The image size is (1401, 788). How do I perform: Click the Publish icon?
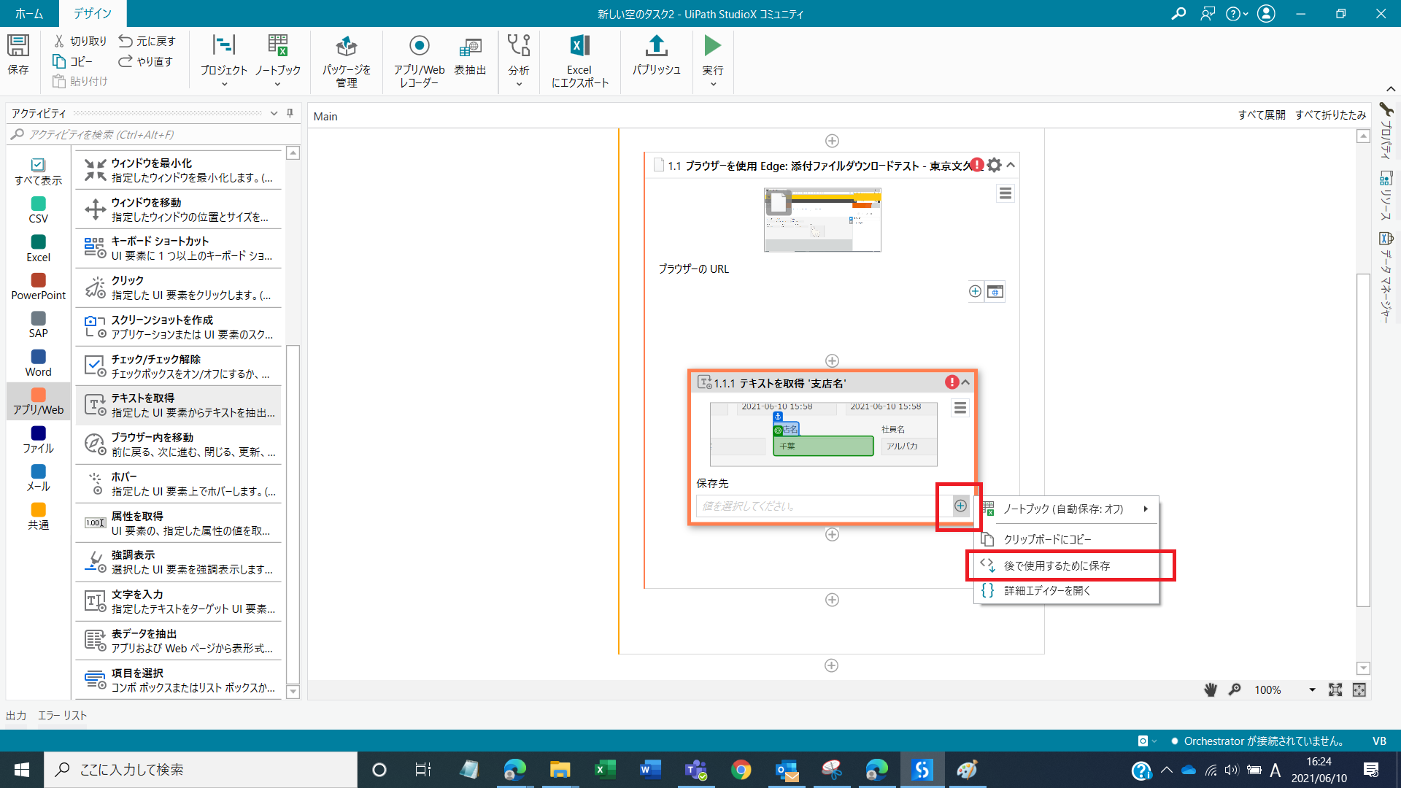click(x=656, y=47)
